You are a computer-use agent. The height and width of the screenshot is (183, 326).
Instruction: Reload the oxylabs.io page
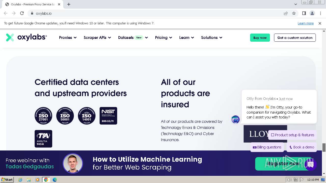click(22, 13)
